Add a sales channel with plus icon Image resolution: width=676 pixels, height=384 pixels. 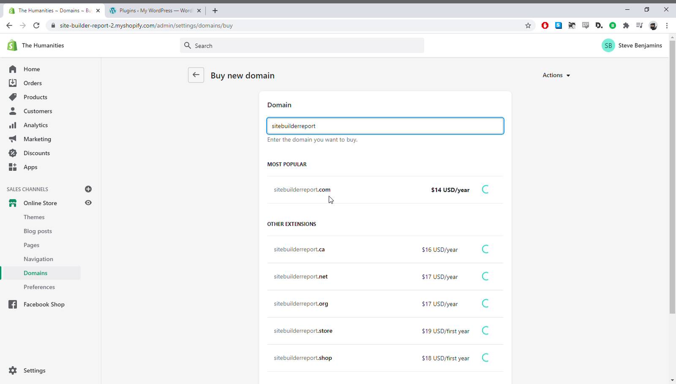pyautogui.click(x=88, y=189)
